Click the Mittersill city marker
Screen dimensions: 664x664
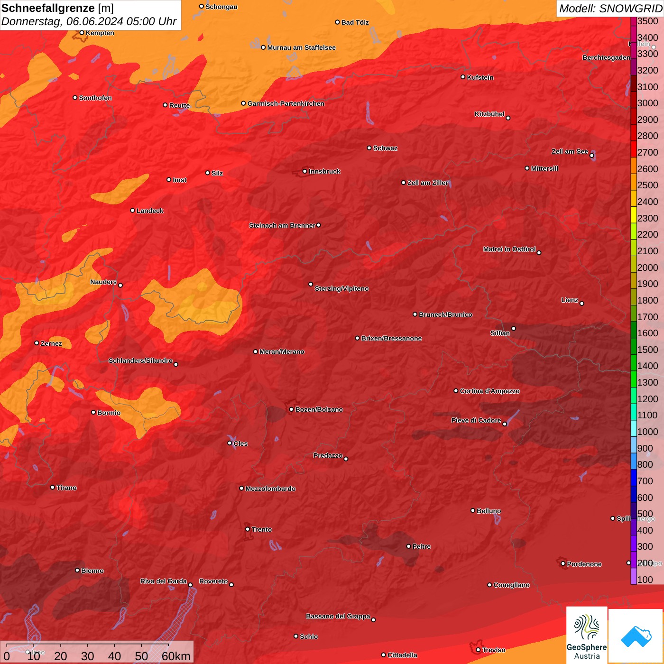527,168
